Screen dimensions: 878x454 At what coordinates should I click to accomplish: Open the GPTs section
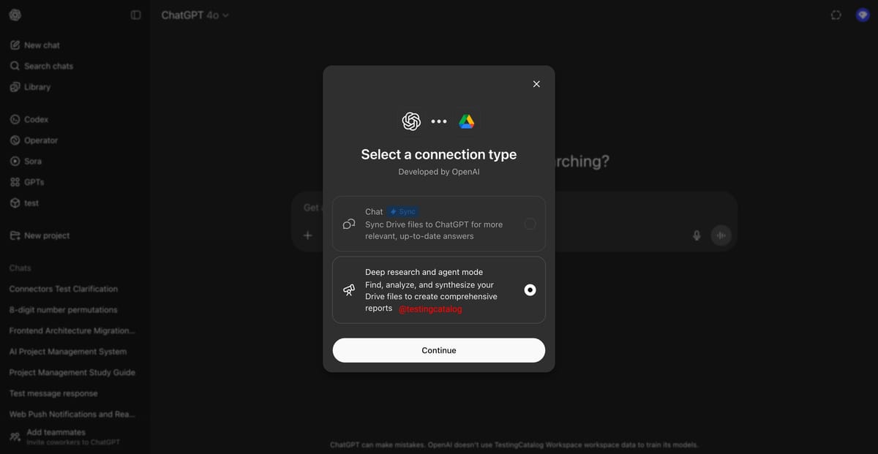tap(27, 182)
